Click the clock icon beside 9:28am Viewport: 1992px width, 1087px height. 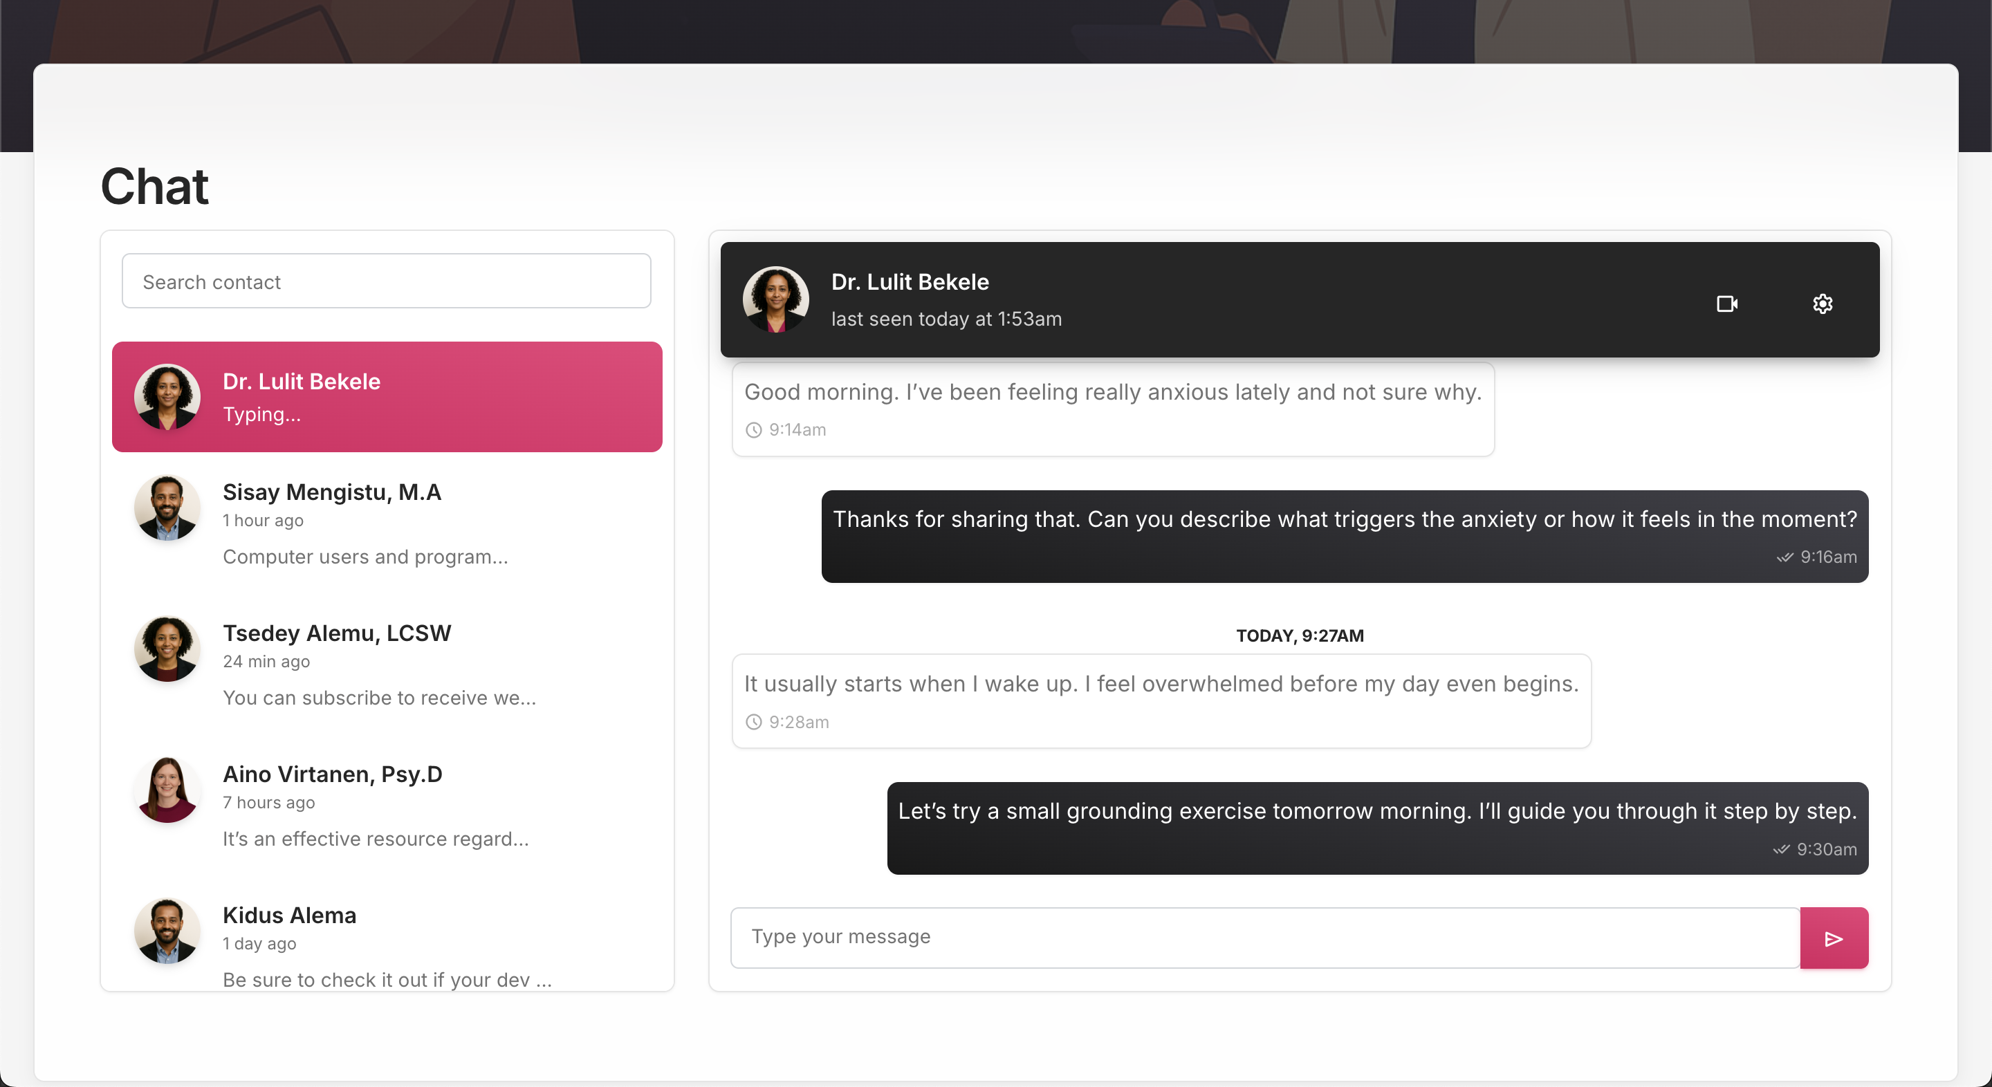click(x=753, y=722)
